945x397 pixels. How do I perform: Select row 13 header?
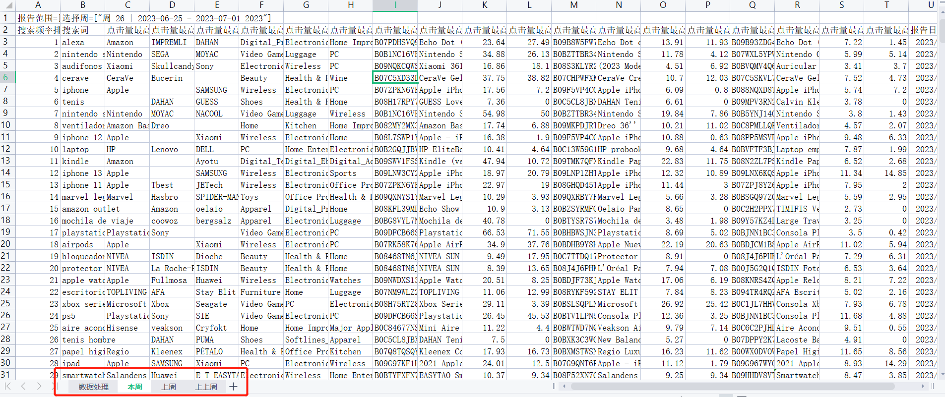(7, 161)
